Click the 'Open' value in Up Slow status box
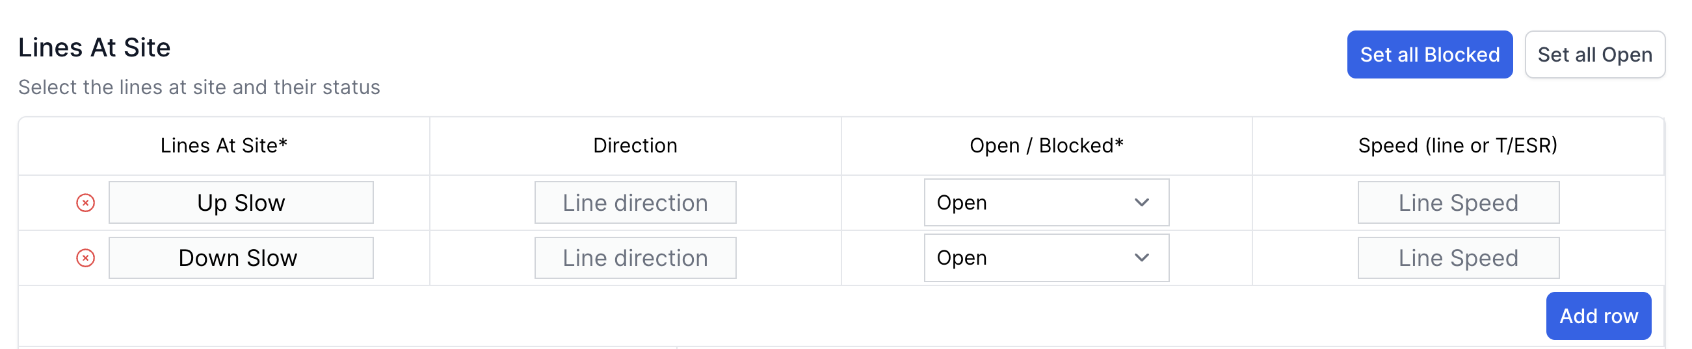The height and width of the screenshot is (349, 1692). click(x=962, y=203)
